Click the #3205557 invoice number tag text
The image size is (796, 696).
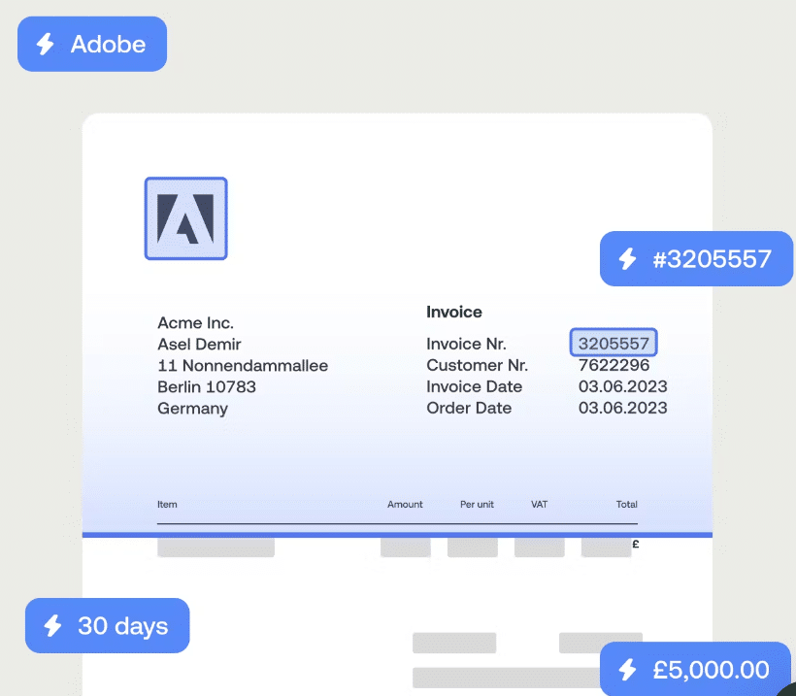712,259
